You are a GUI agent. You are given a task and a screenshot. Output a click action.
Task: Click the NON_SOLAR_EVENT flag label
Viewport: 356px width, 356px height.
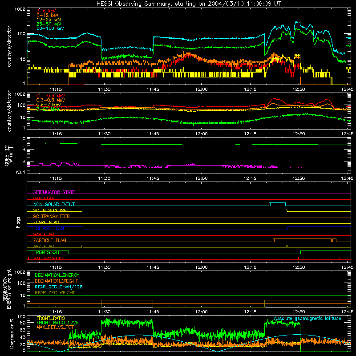point(54,204)
